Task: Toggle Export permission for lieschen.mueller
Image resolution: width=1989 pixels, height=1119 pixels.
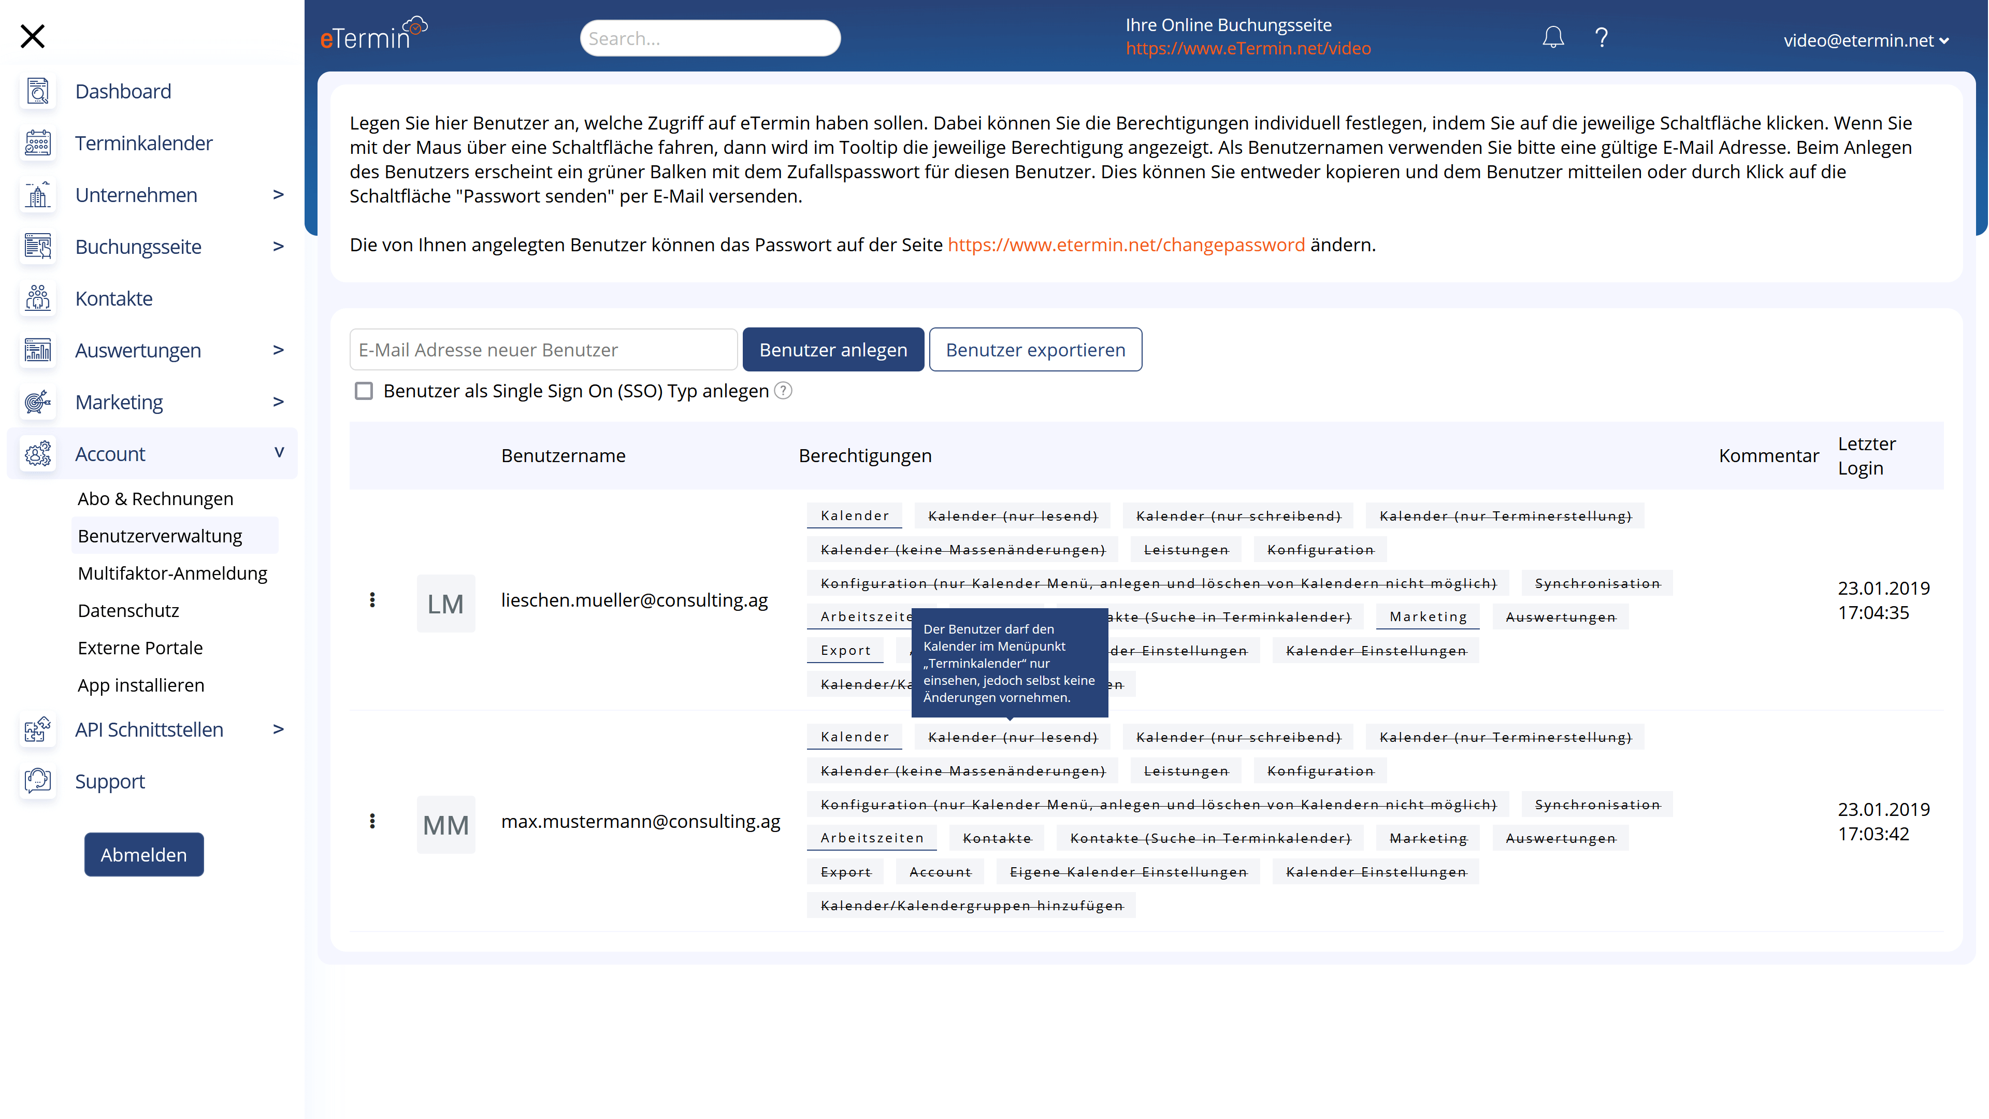Action: (x=845, y=650)
